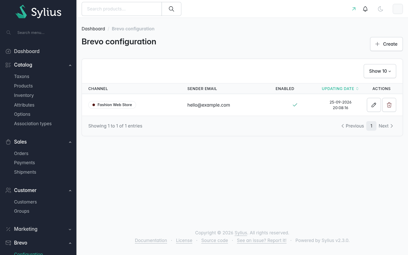
Task: Open Customers menu item
Action: pos(25,202)
